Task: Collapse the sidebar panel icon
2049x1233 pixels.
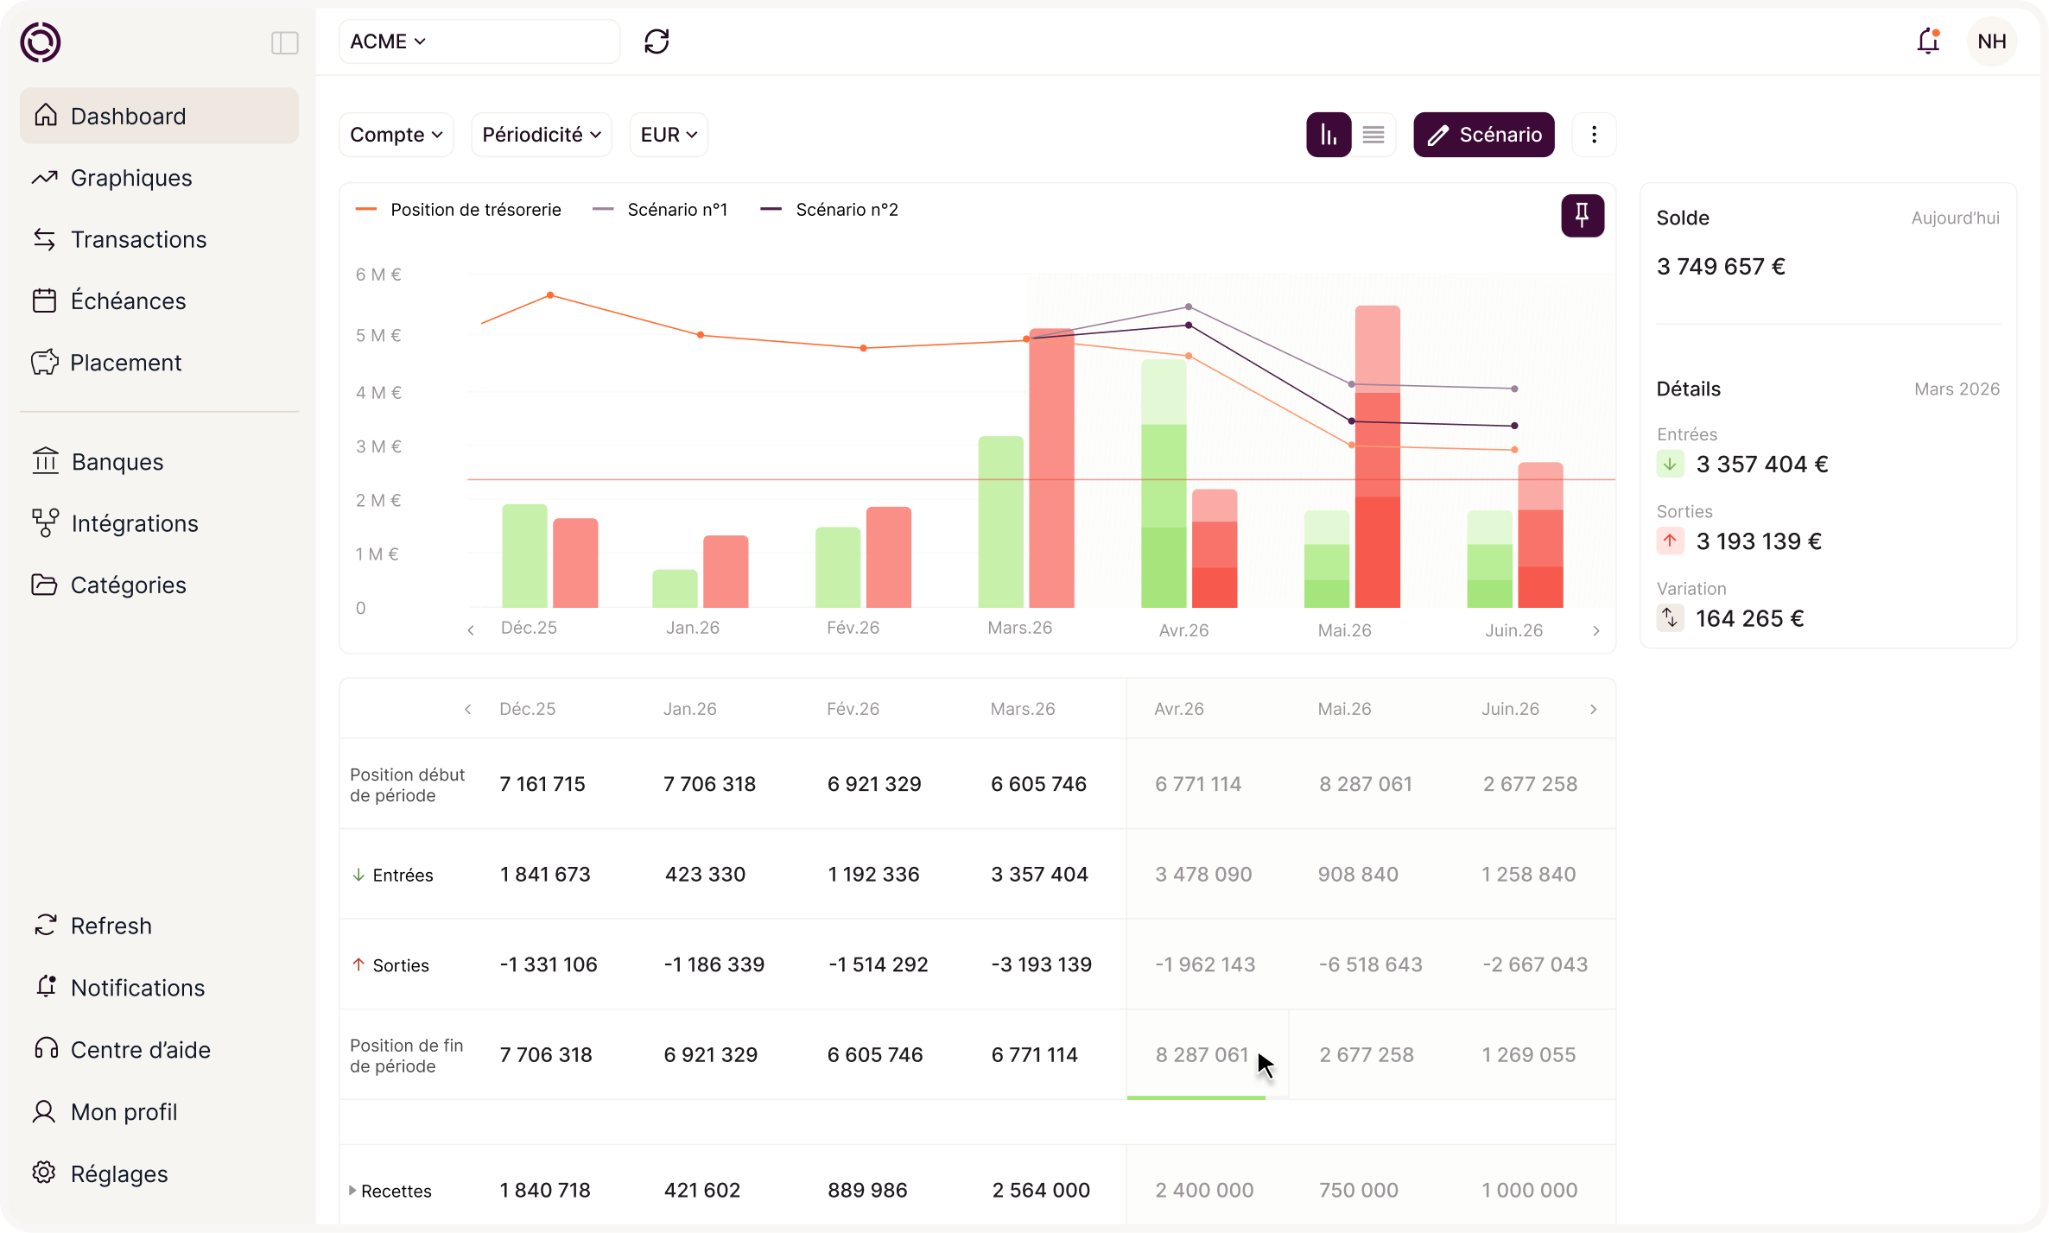Action: click(285, 42)
